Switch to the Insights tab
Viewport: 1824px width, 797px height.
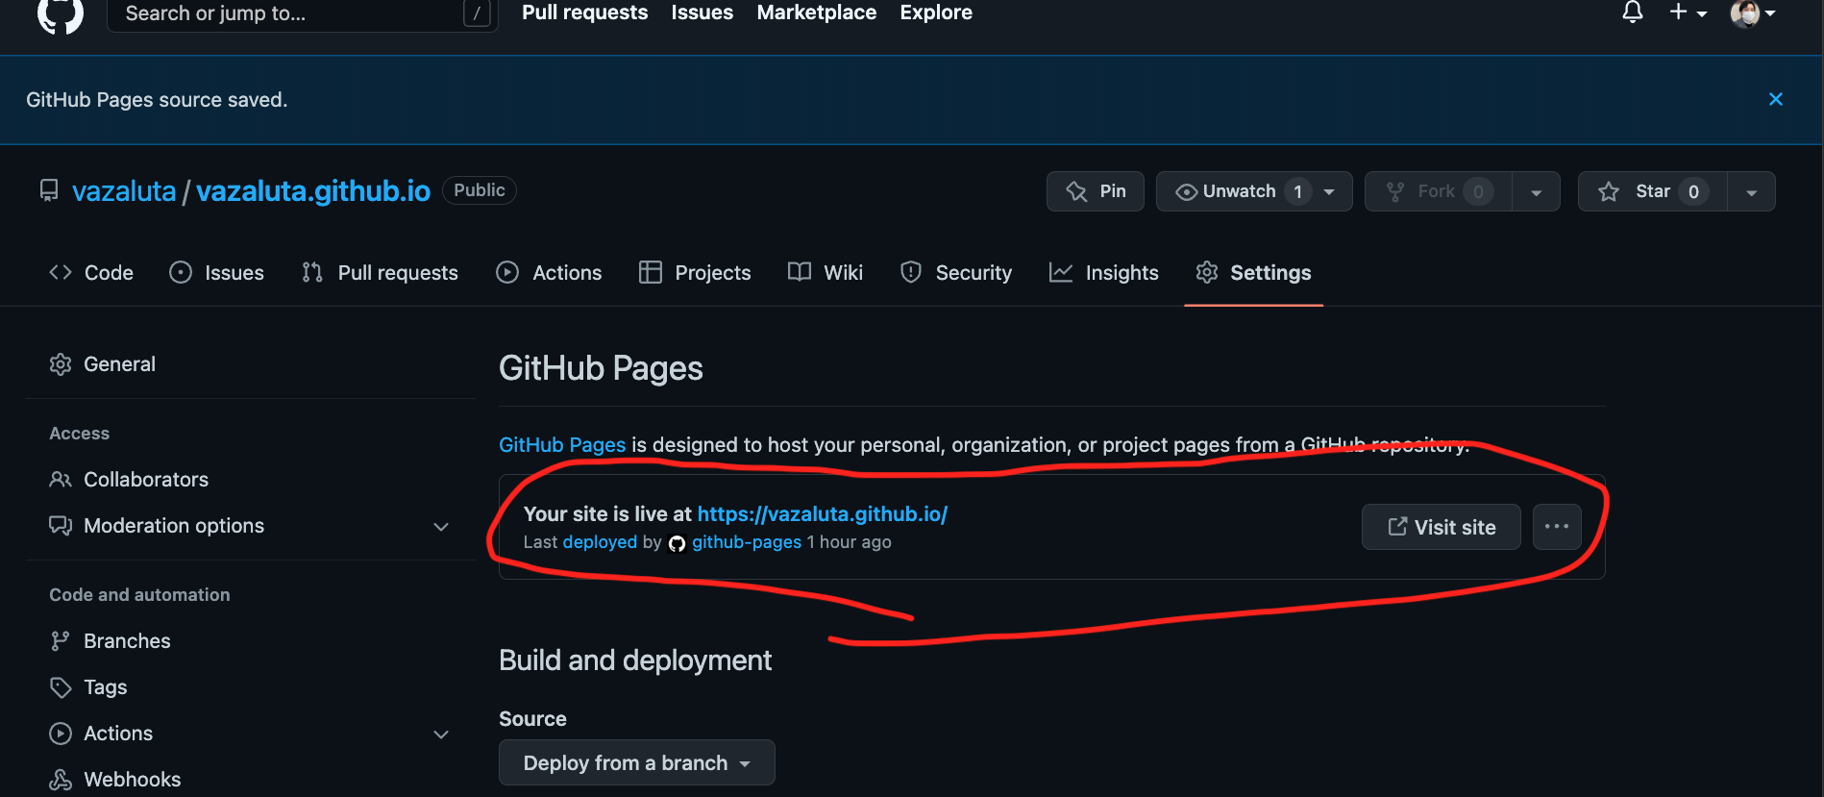point(1104,273)
